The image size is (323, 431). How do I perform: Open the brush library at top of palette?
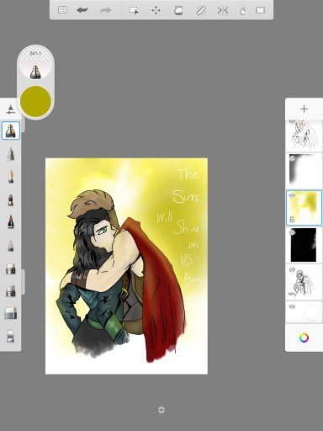pos(11,109)
